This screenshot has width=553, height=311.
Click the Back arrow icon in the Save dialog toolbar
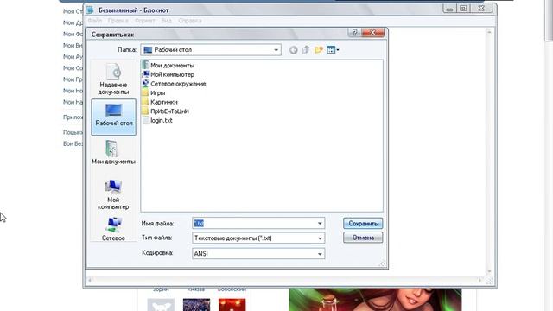(294, 50)
